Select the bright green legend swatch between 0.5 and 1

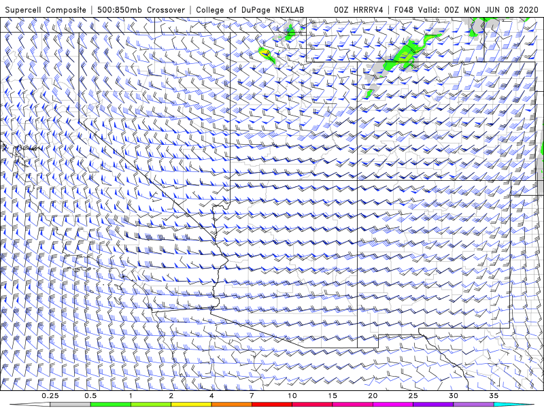(x=111, y=405)
